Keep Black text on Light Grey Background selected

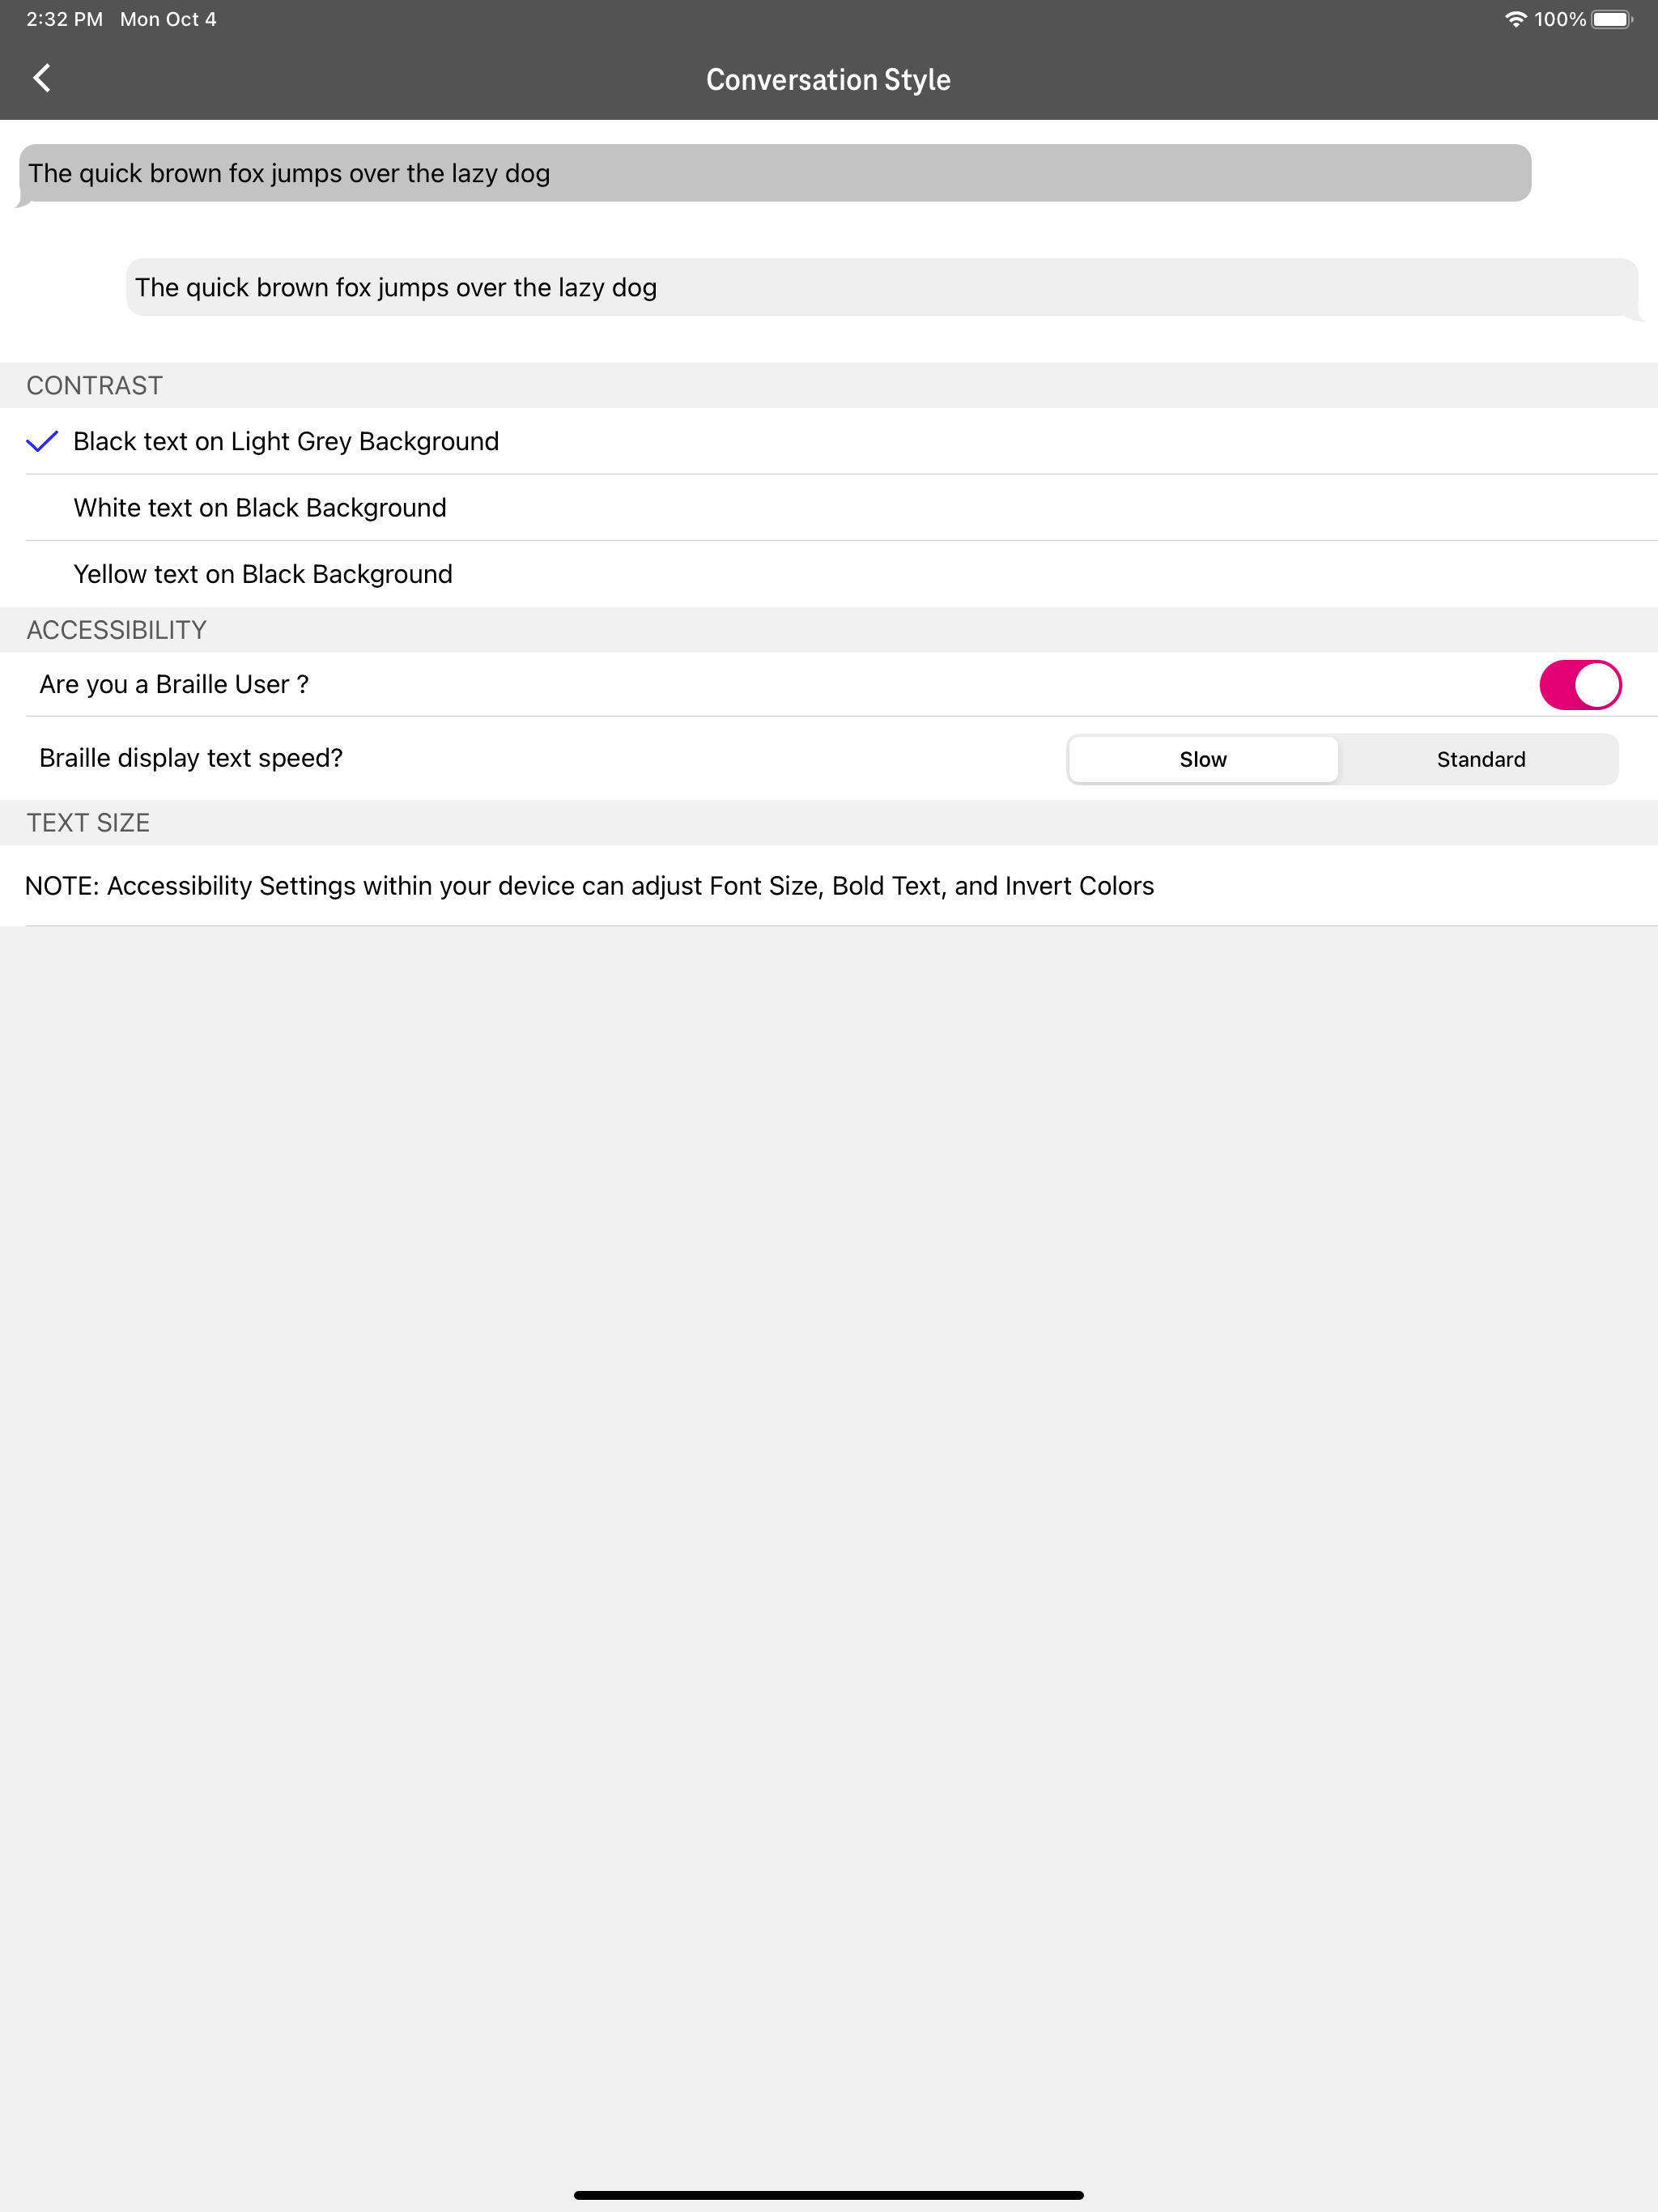click(285, 441)
